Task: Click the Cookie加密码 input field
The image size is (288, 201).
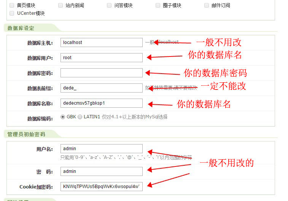Action: coord(101,187)
